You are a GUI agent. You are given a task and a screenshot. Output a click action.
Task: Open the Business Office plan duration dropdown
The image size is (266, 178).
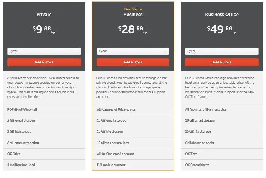point(222,51)
